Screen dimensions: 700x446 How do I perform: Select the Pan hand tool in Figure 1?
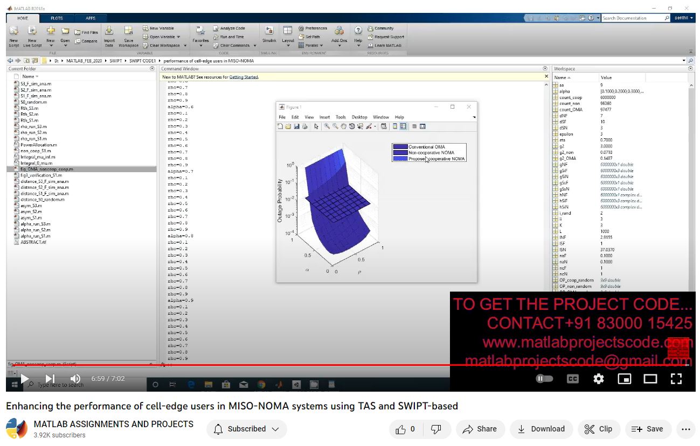click(343, 126)
